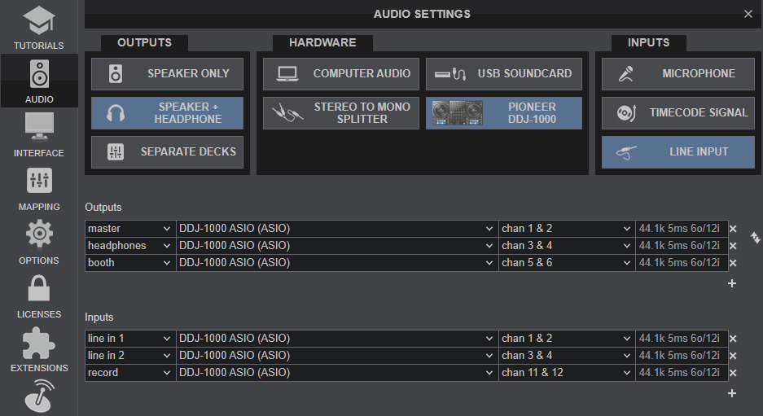
Task: Click the arrows icon beside the outputs list
Action: (x=755, y=238)
